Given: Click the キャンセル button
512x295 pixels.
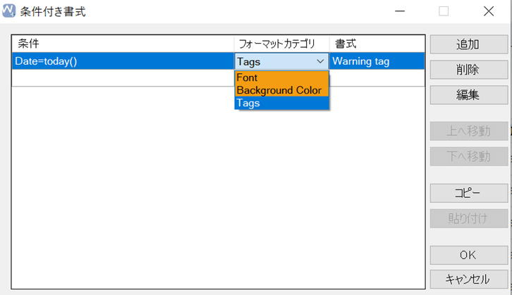Looking at the screenshot, I should tap(468, 280).
